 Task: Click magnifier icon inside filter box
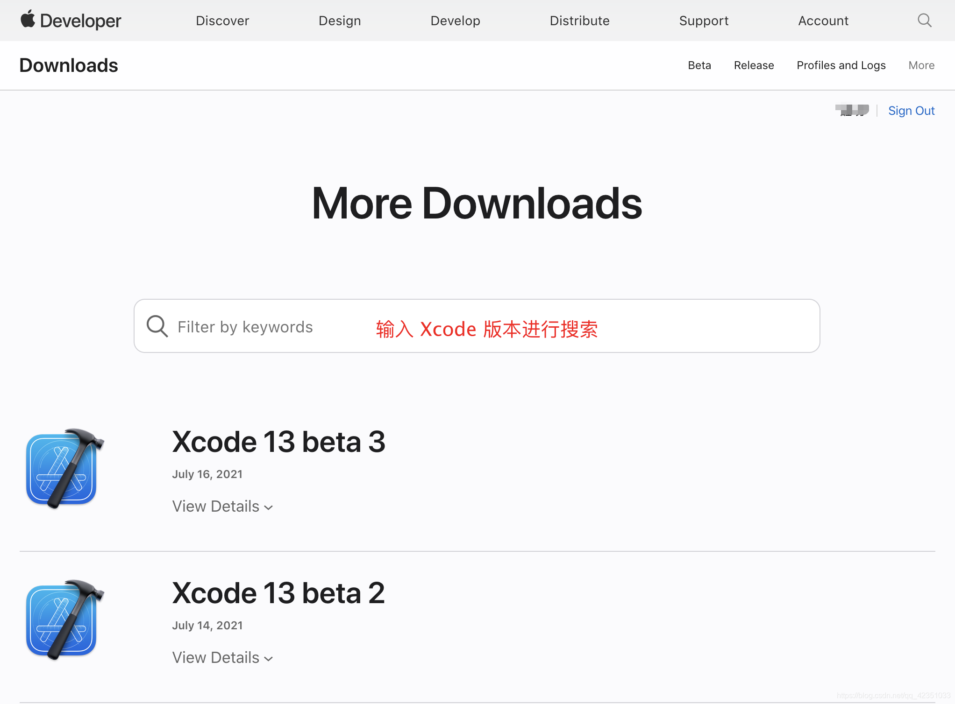coord(157,326)
